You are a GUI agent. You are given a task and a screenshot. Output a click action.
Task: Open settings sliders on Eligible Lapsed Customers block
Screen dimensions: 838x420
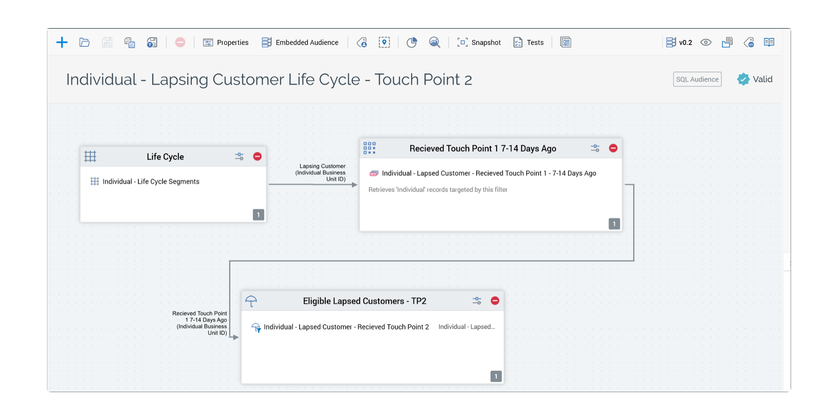[477, 301]
